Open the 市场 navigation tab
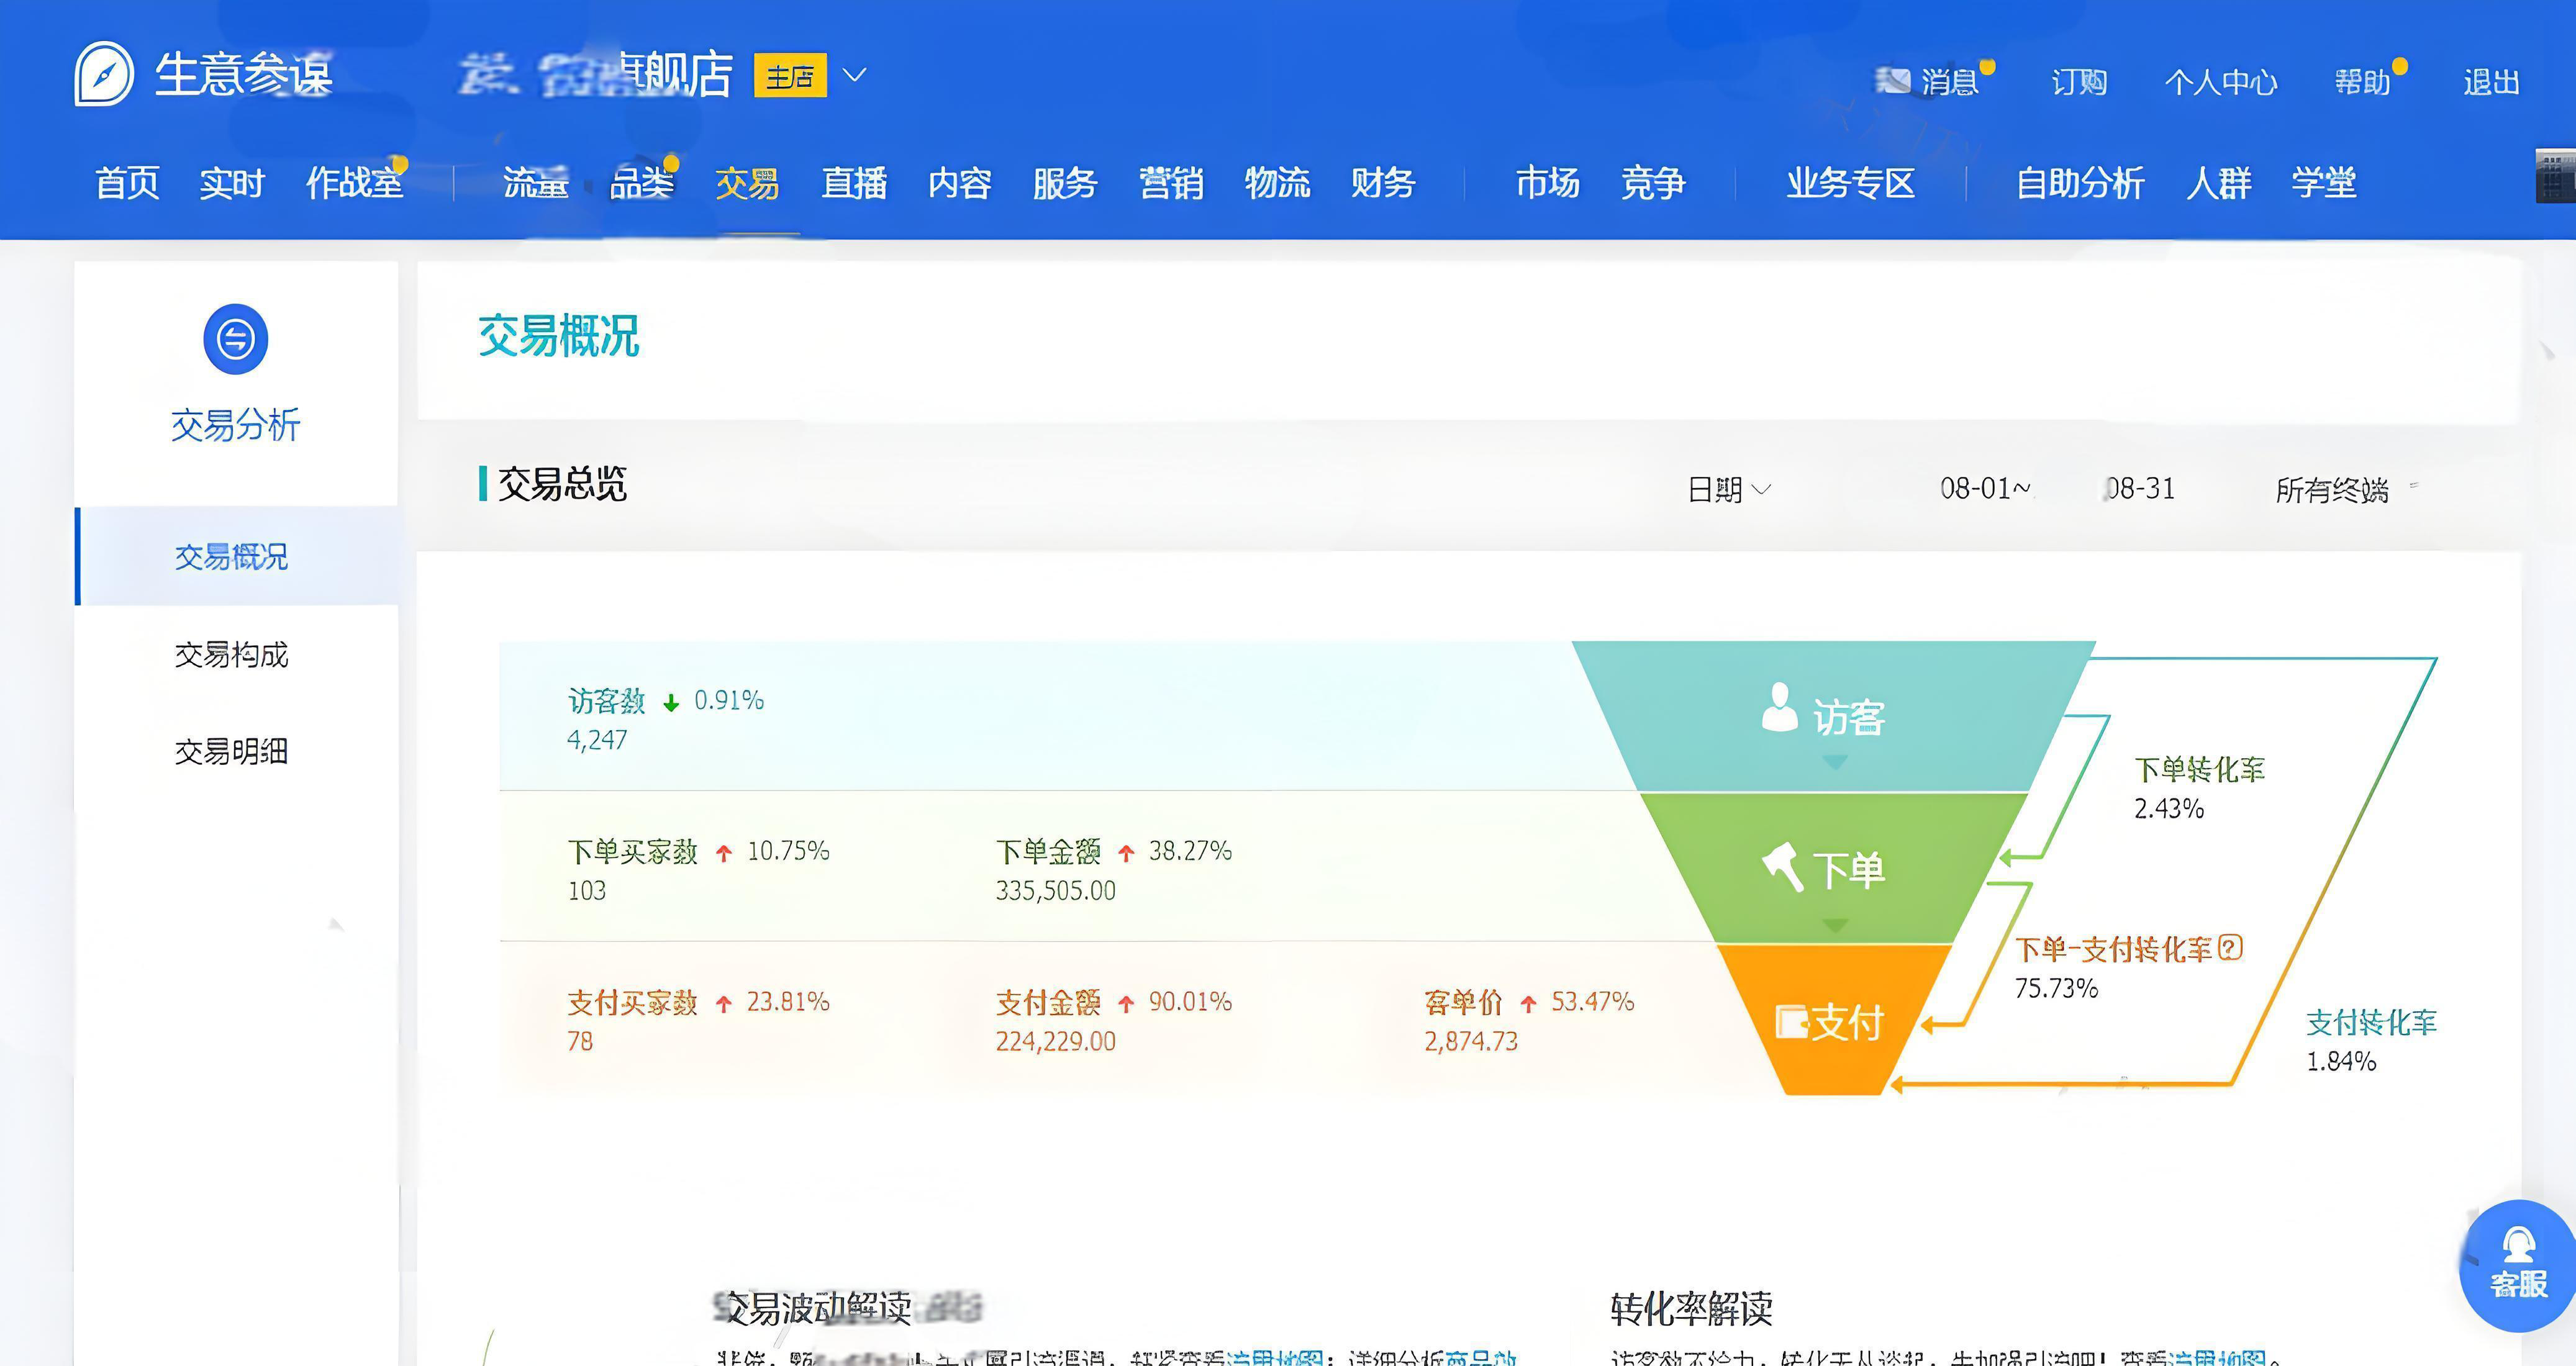This screenshot has width=2576, height=1366. click(1548, 183)
